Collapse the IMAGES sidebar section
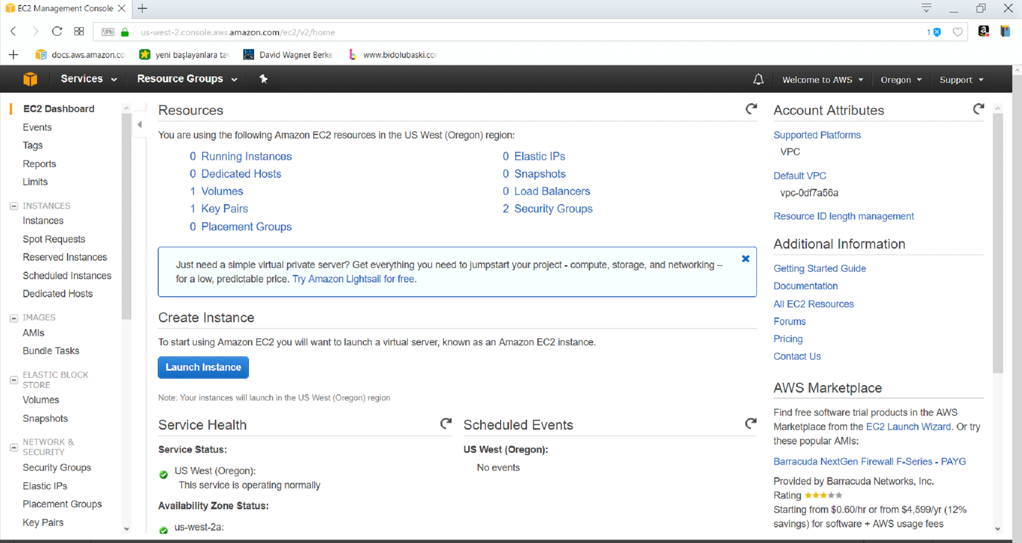This screenshot has width=1022, height=543. pyautogui.click(x=14, y=318)
